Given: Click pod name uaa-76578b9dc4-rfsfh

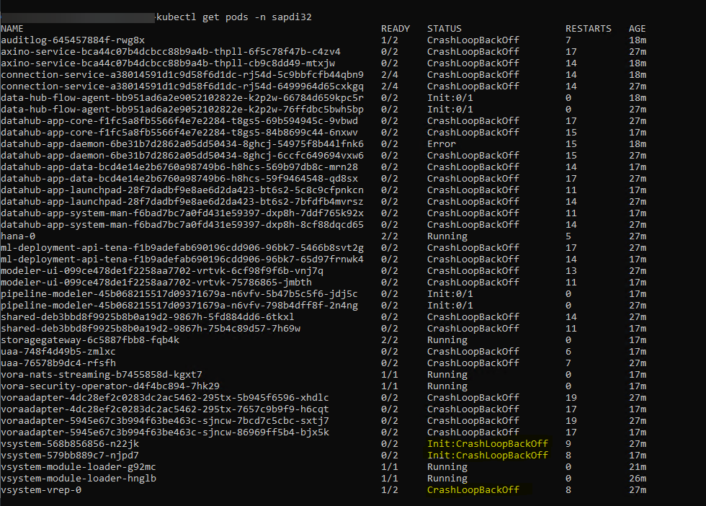Looking at the screenshot, I should 58,363.
